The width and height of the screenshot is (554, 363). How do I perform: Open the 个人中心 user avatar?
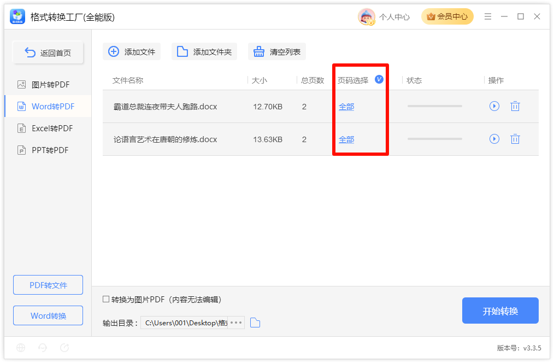[367, 16]
